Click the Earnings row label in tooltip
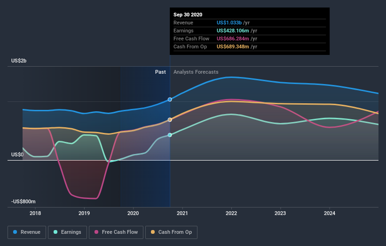This screenshot has width=386, height=246. (x=183, y=31)
